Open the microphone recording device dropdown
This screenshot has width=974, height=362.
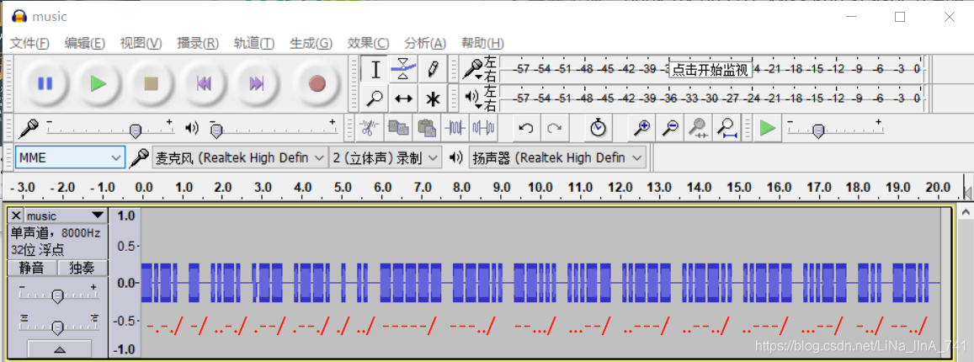[240, 157]
